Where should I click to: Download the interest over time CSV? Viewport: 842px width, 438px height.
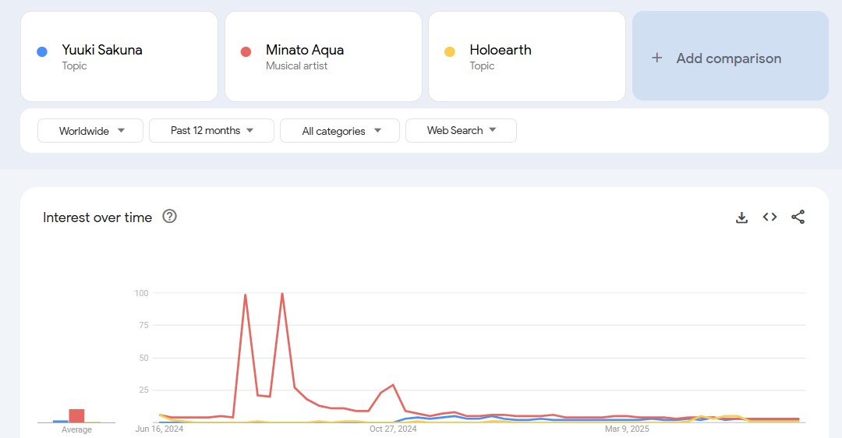point(741,217)
